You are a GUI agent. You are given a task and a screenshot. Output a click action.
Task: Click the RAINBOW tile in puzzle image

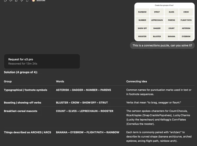click(x=142, y=12)
